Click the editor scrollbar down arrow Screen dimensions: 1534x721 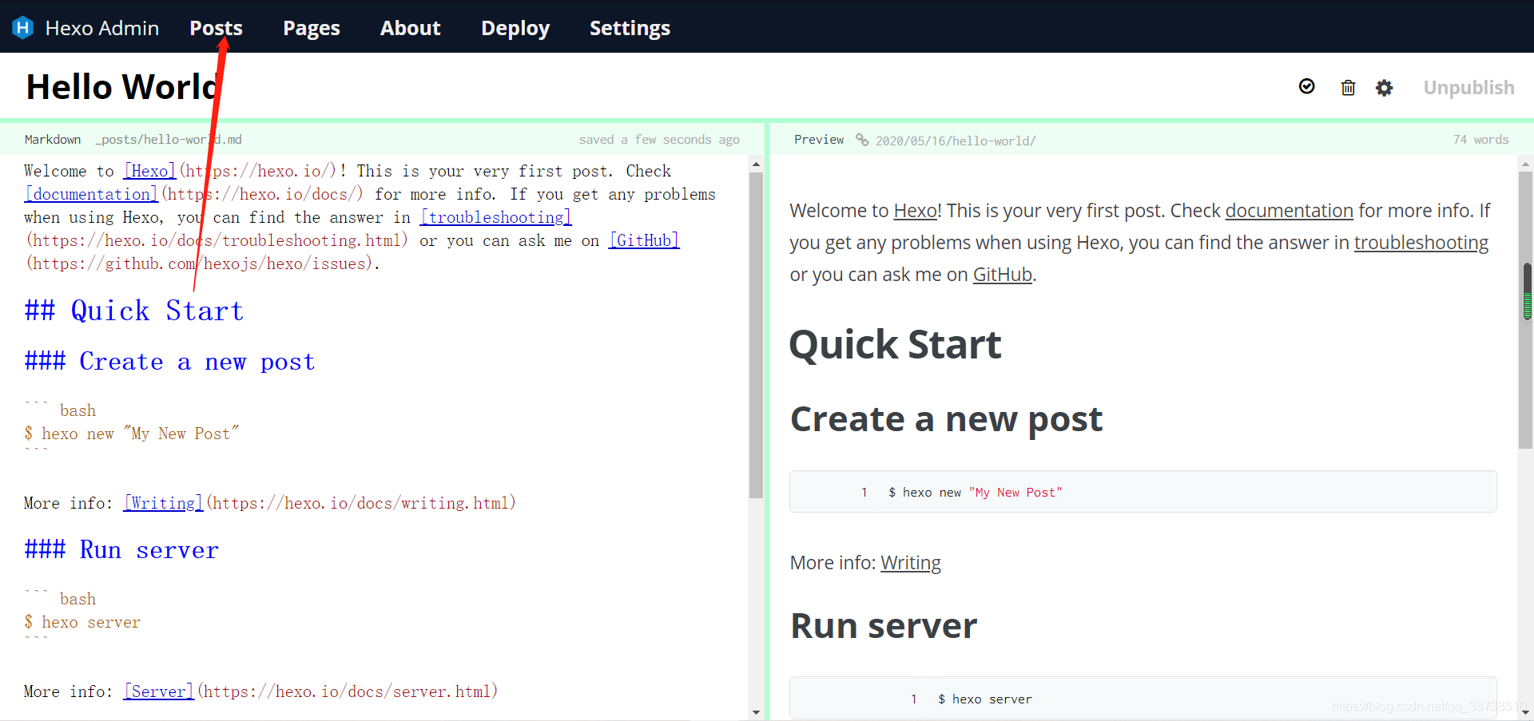point(756,712)
